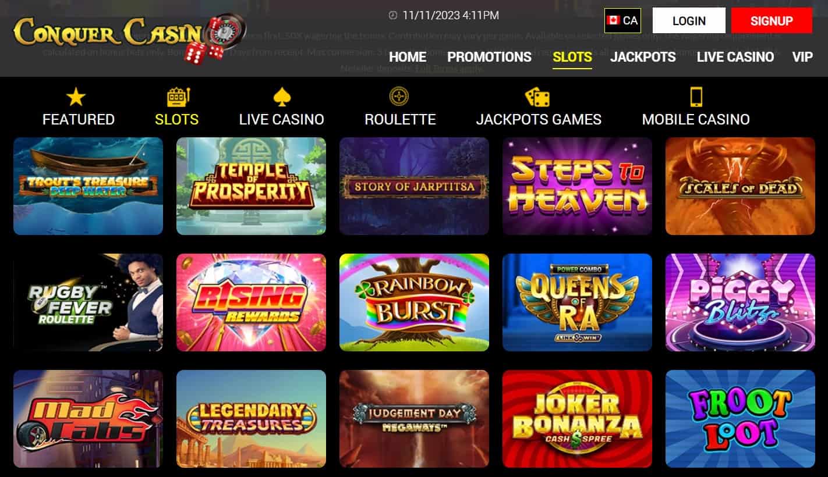Click the dice icon for Jackpots Games

pos(537,97)
